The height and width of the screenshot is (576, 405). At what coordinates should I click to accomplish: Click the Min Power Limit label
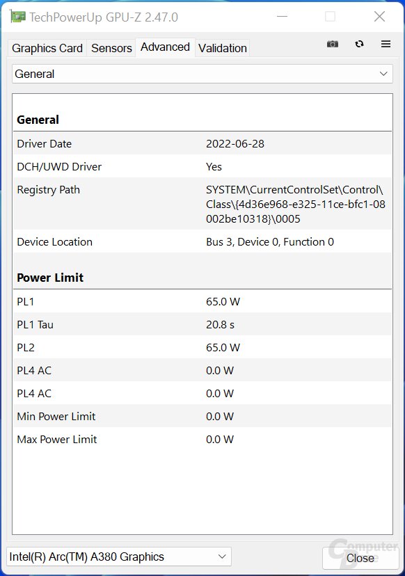point(56,417)
